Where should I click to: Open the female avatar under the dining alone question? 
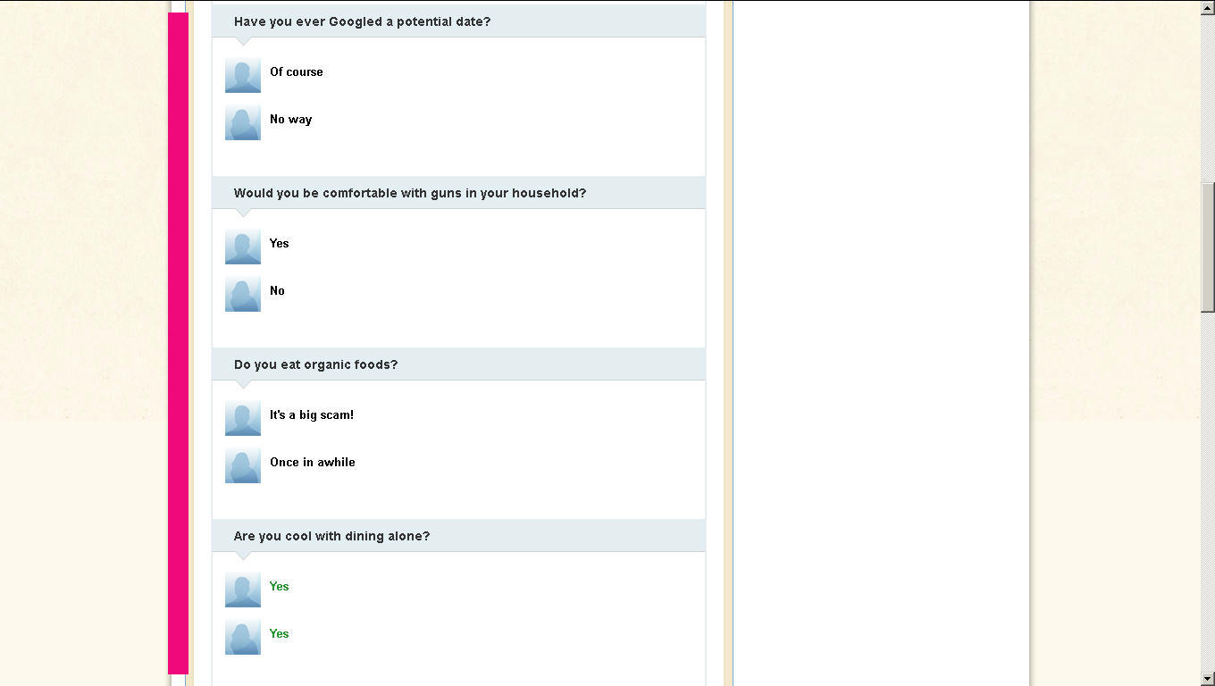coord(243,637)
